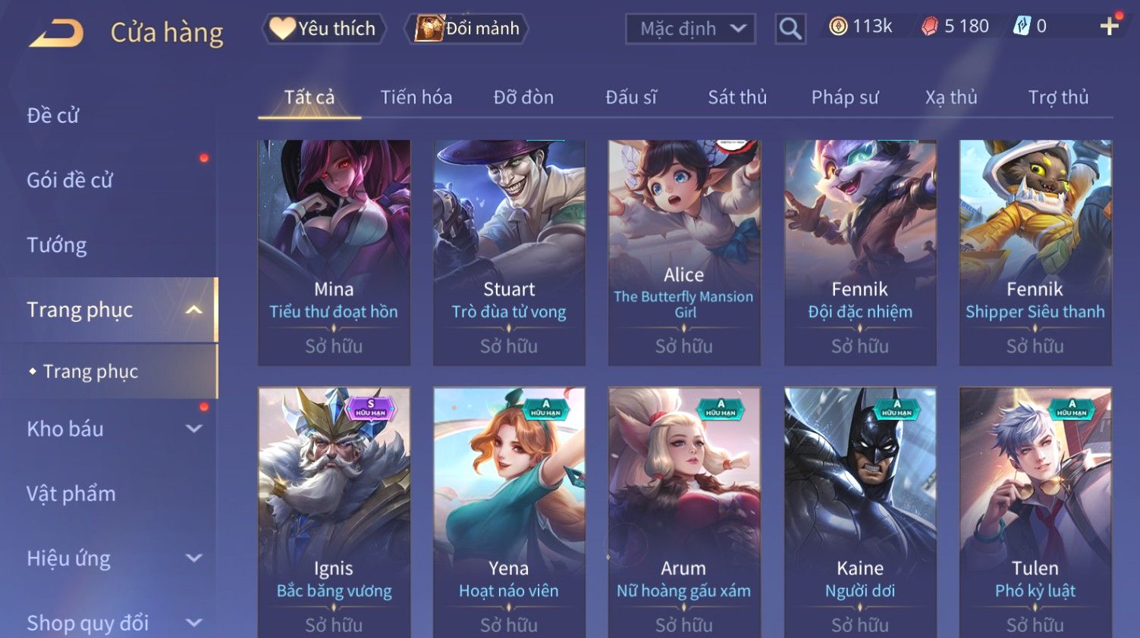The width and height of the screenshot is (1140, 638).
Task: Select Kaine Người dơi skin card
Action: coord(859,513)
